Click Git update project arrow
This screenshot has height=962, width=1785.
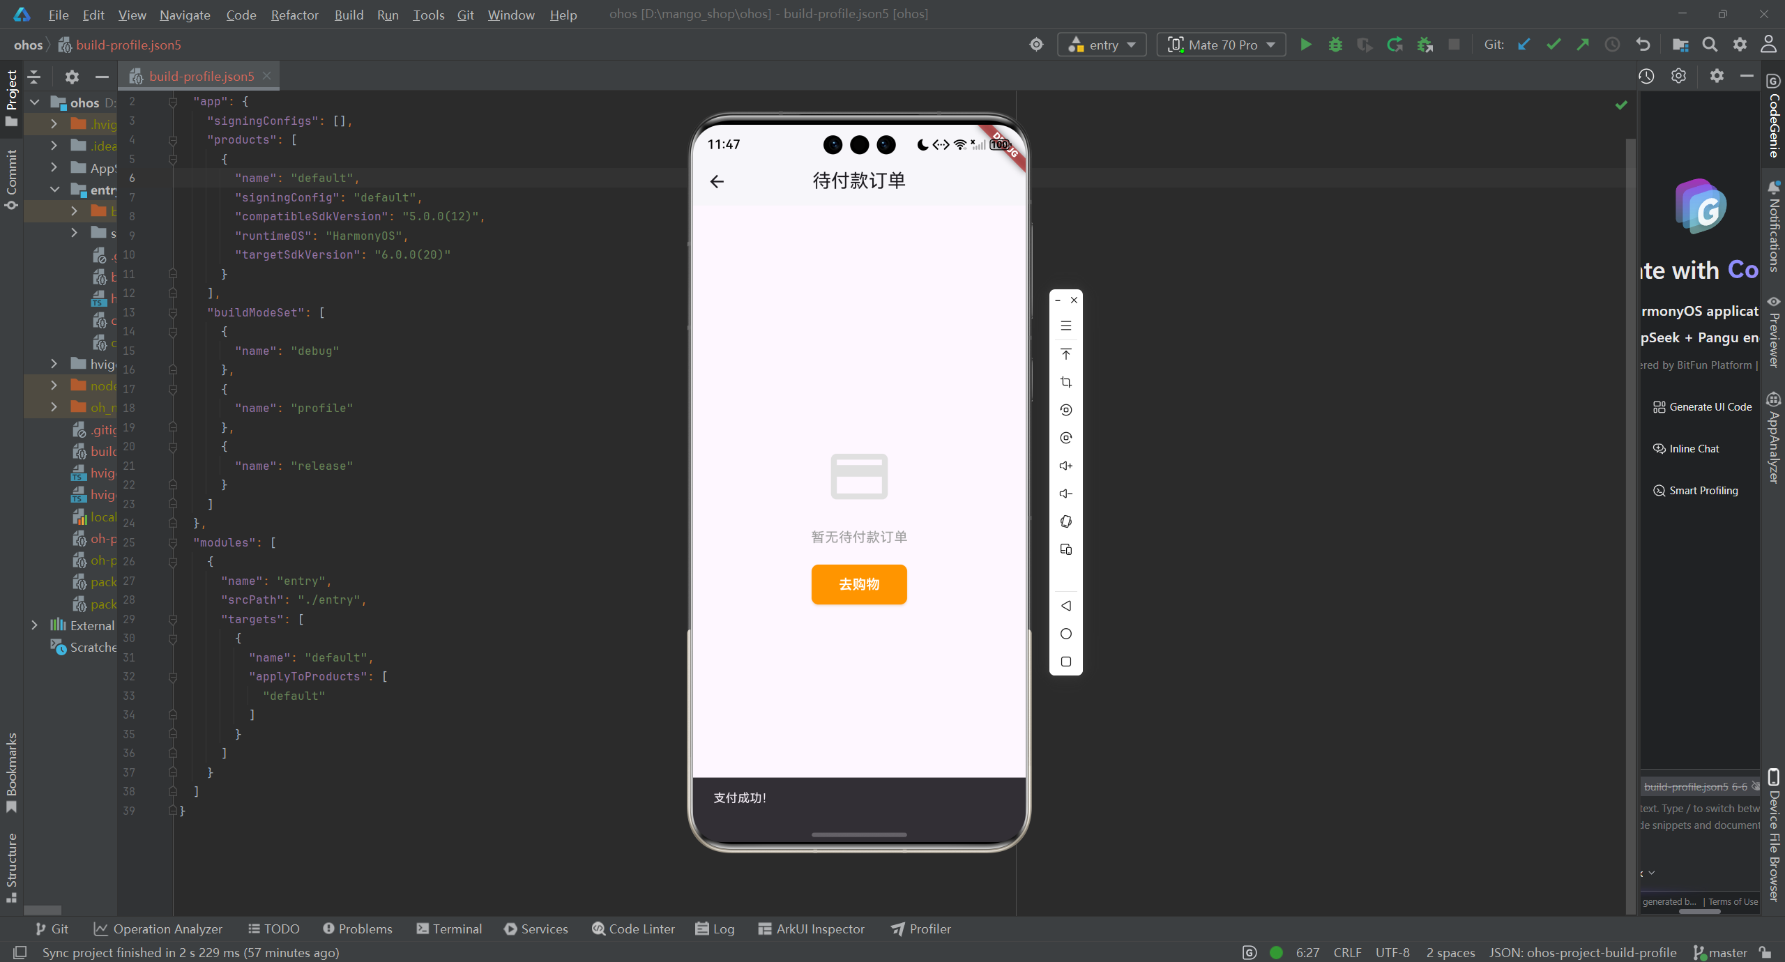[1524, 45]
